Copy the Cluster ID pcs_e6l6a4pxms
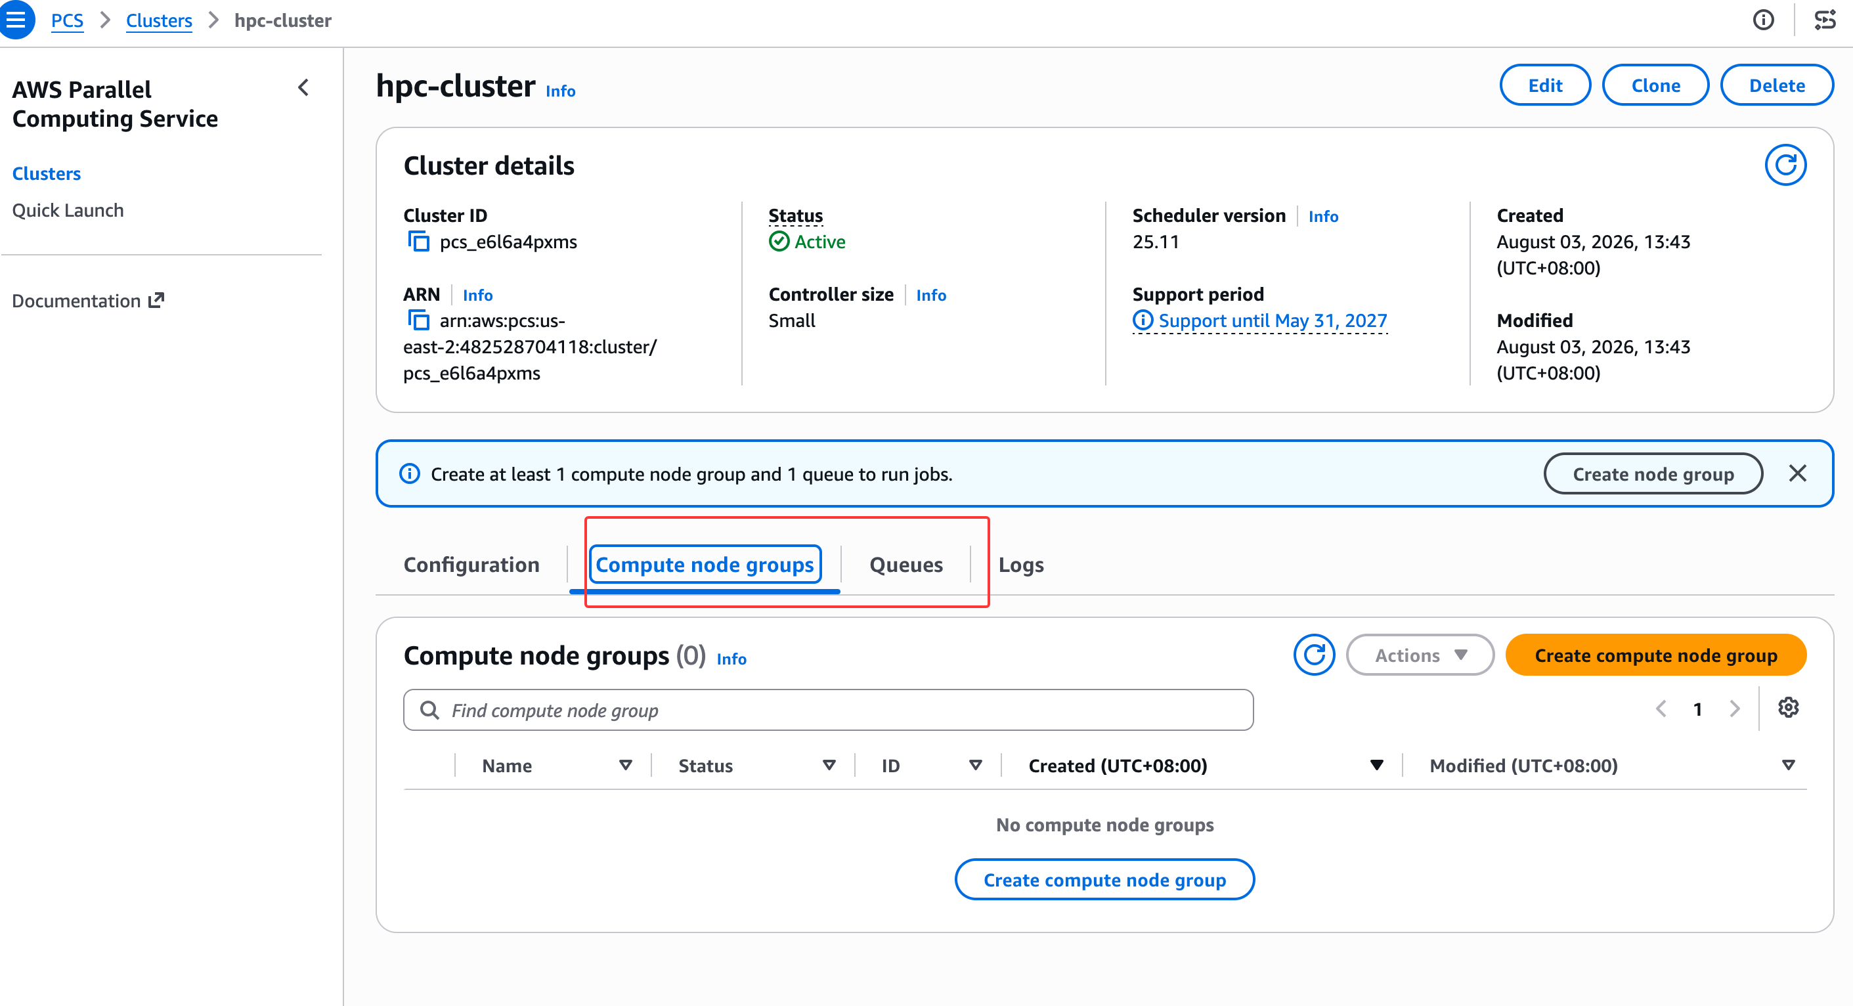Screen dimensions: 1853x1006 coord(419,241)
